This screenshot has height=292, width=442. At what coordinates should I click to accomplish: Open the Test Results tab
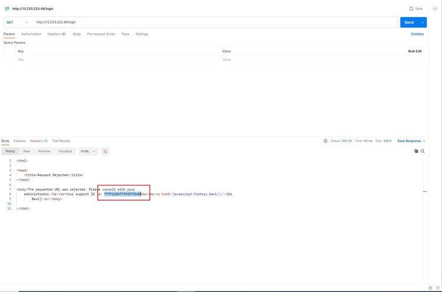(61, 141)
